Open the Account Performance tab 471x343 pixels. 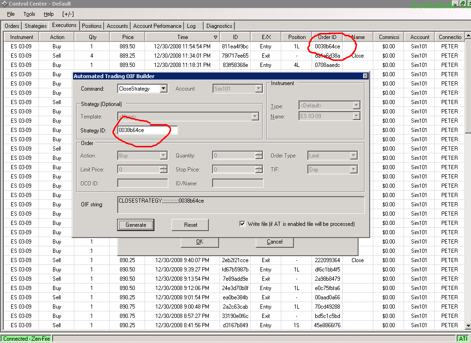click(157, 26)
